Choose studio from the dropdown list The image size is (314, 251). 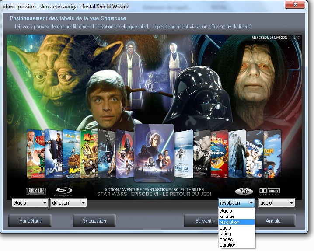[x=237, y=211]
